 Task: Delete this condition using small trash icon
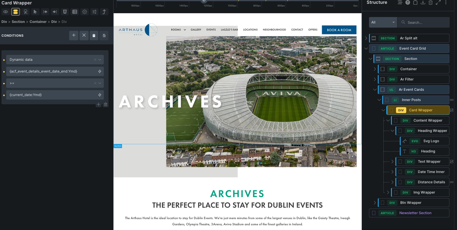tap(106, 105)
